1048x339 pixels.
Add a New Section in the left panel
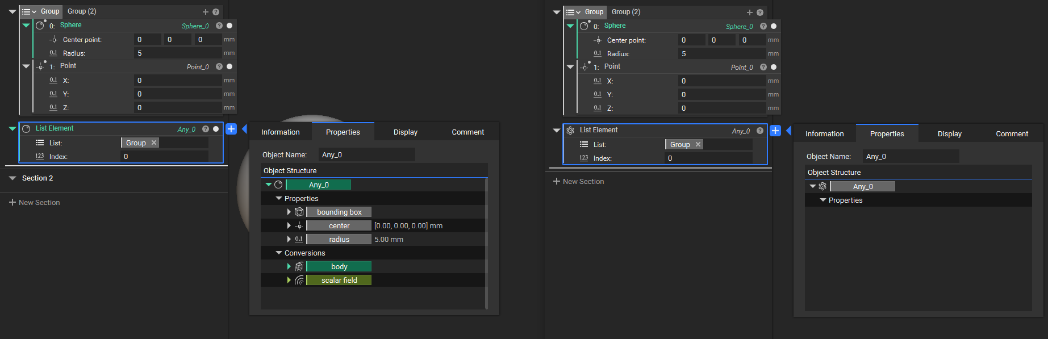coord(34,202)
